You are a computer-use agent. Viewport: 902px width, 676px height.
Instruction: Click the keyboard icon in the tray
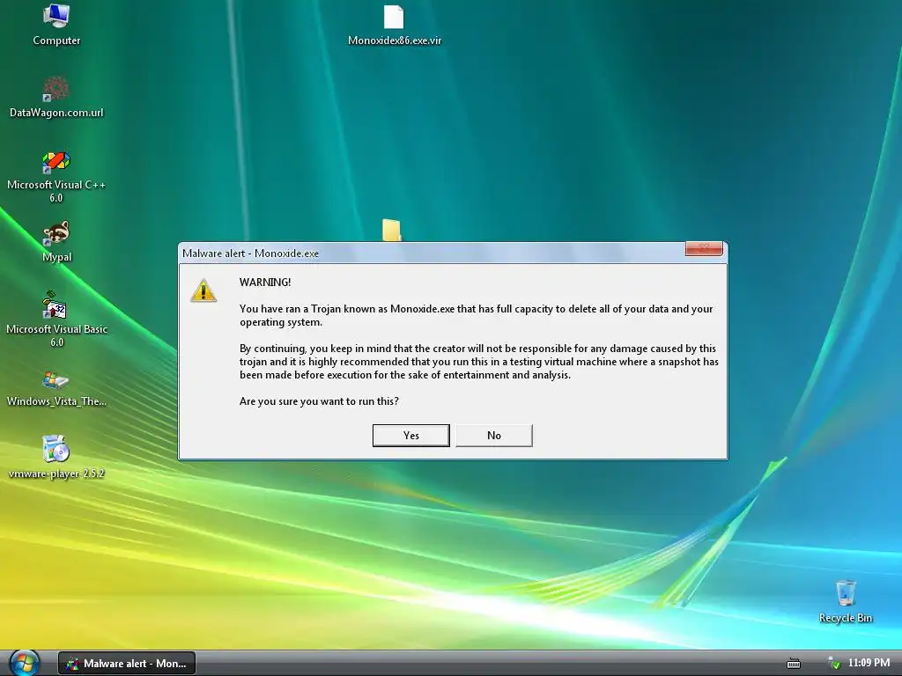794,664
